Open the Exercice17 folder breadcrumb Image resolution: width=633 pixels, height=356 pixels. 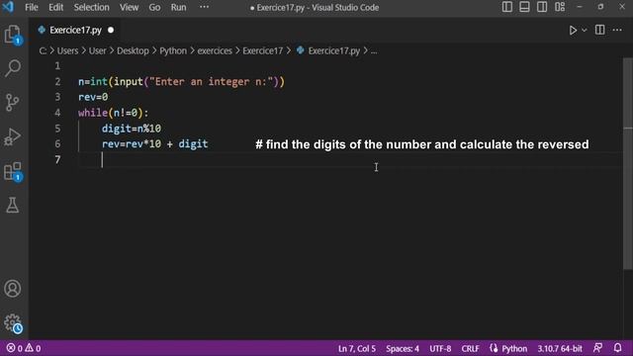(262, 50)
